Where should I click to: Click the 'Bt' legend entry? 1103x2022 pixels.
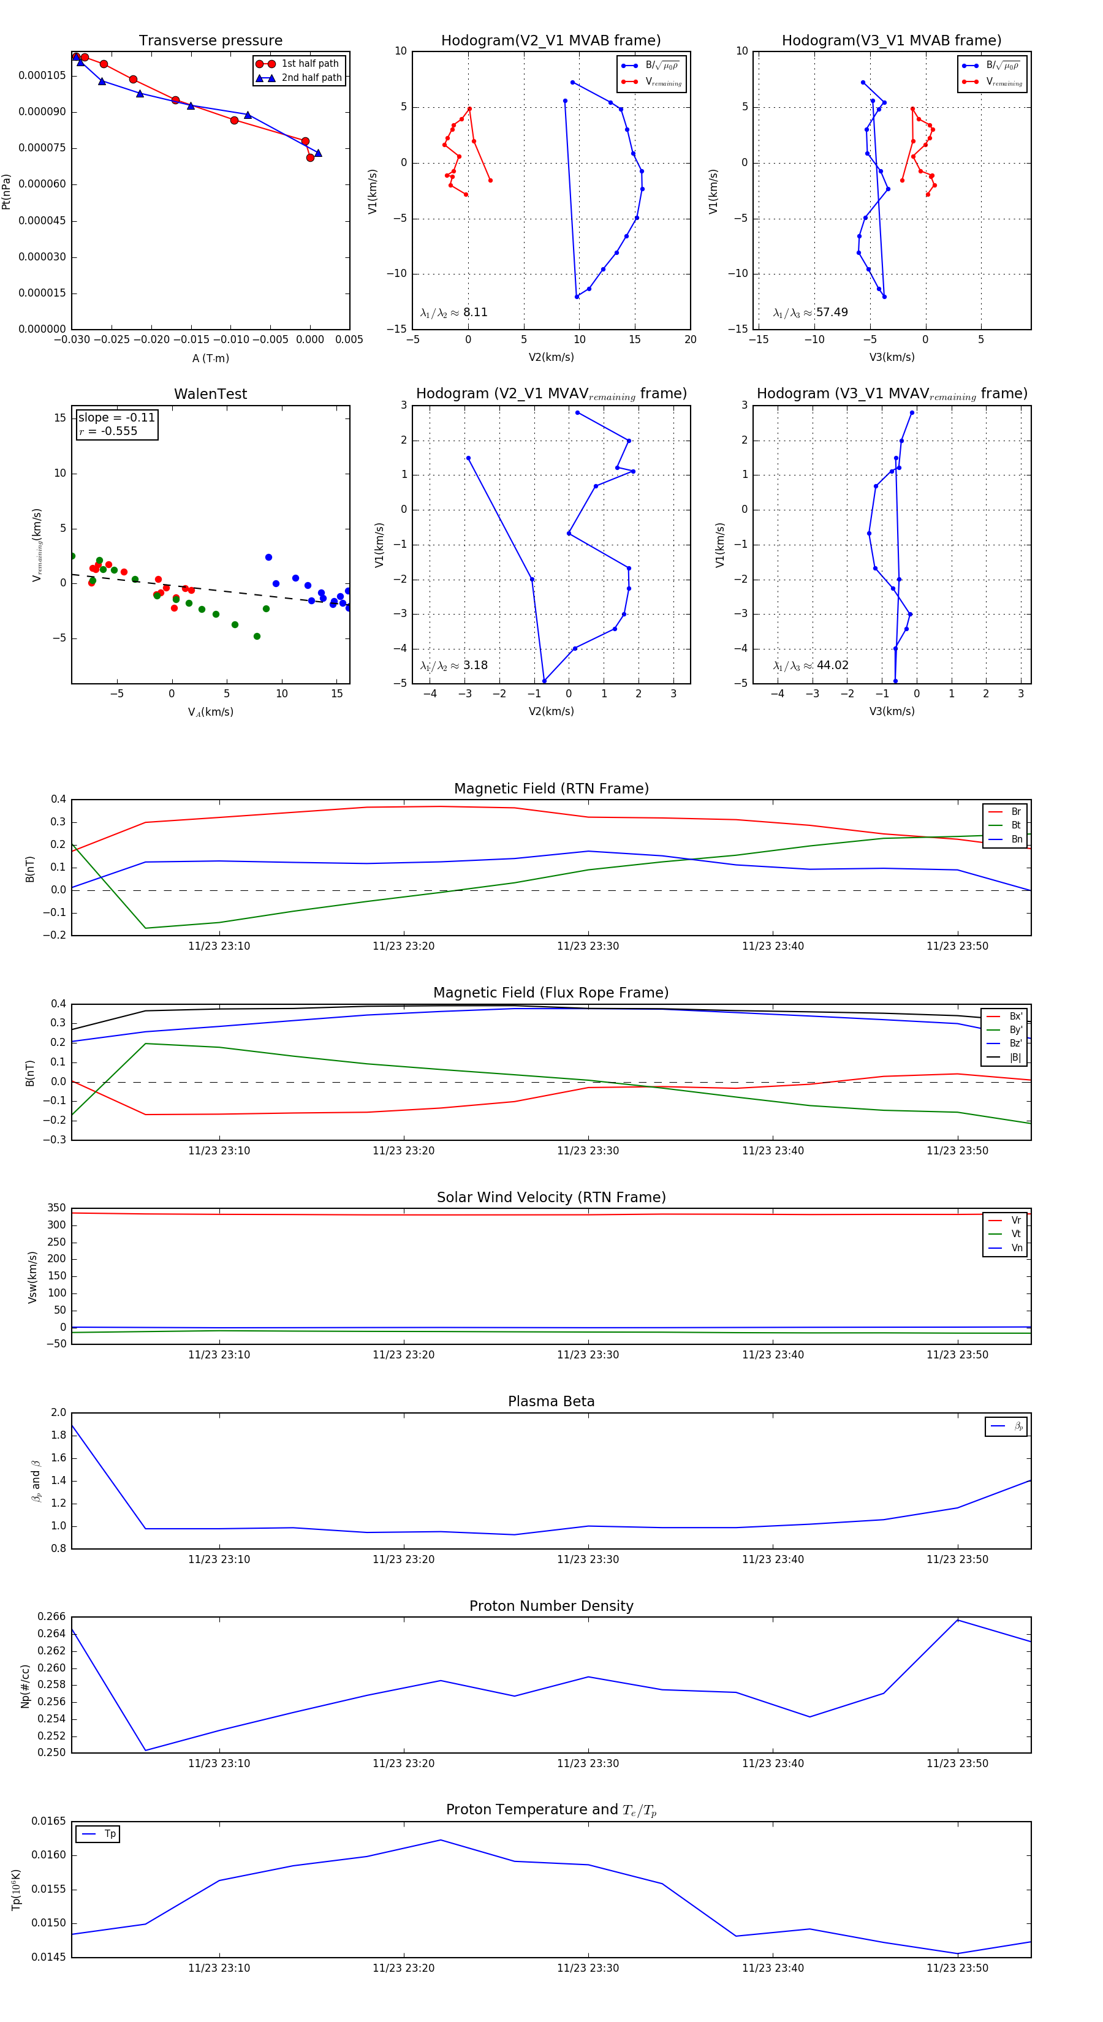(x=1006, y=825)
